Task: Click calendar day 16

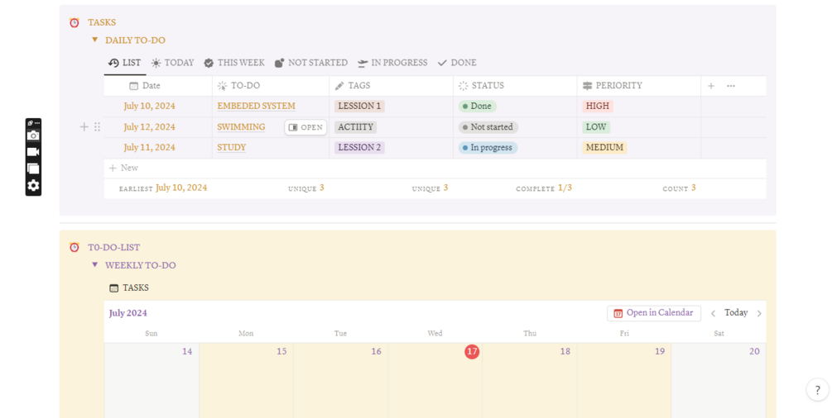Action: click(x=376, y=351)
